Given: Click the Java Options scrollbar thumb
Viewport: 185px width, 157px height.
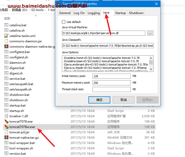Looking at the screenshot, I should coord(151,62).
